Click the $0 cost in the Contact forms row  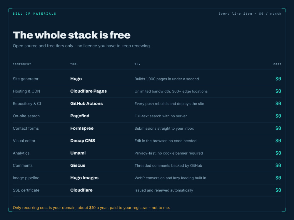[x=278, y=128]
